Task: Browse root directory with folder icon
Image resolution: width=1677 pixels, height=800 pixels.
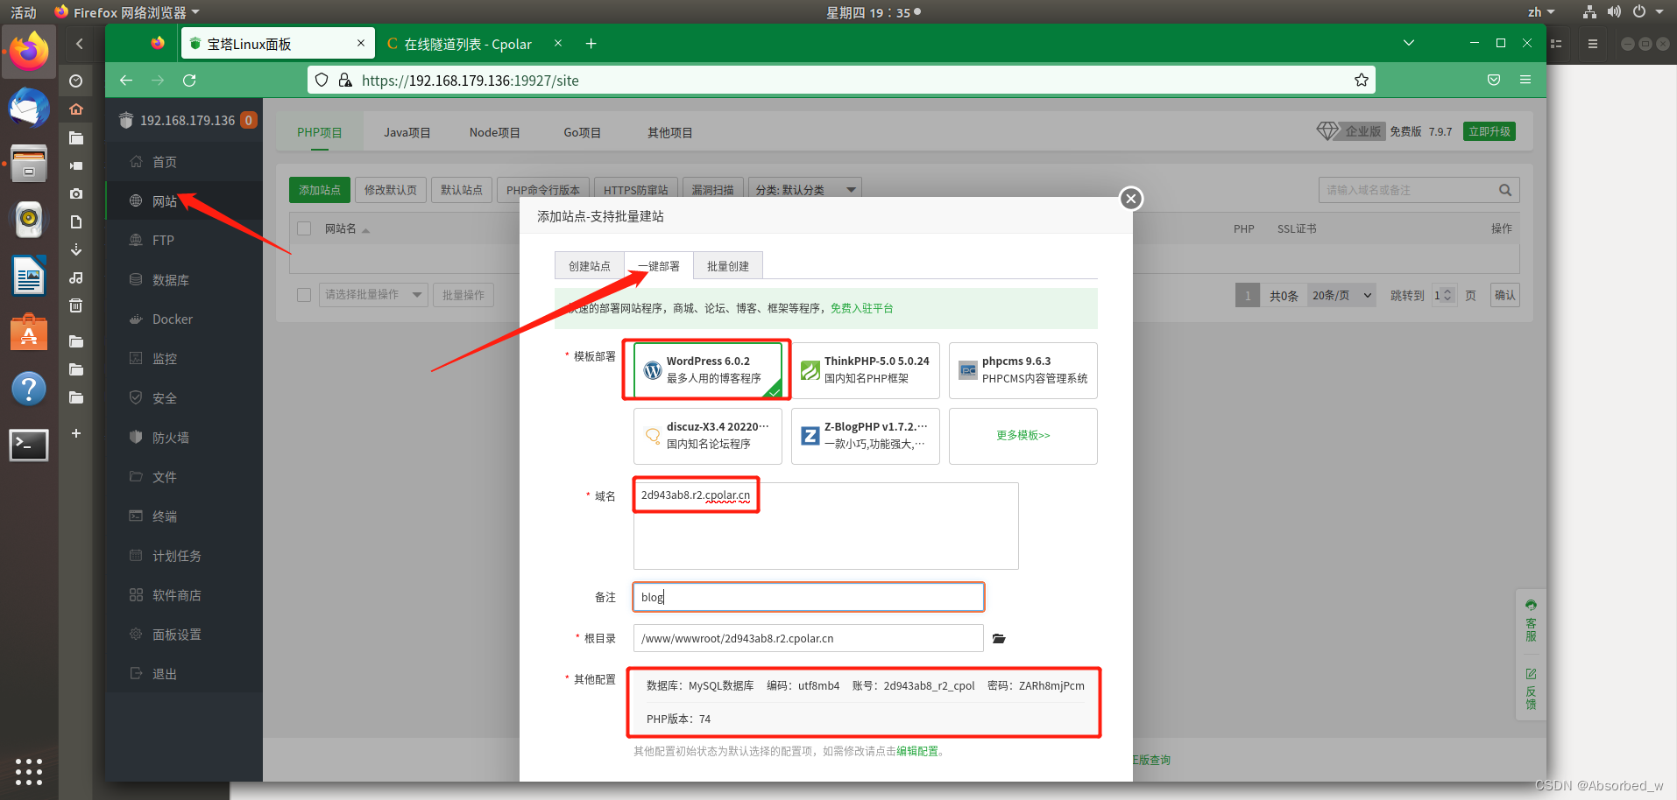Action: coord(999,639)
